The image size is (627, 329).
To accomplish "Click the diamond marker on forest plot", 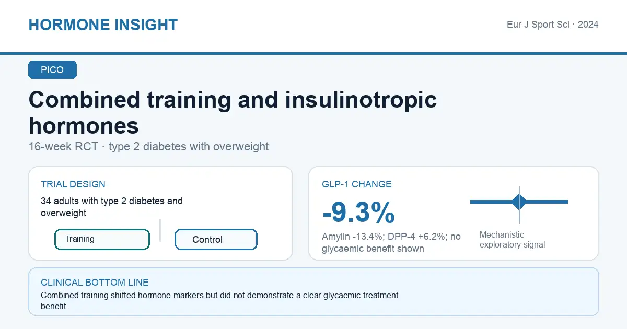I will pyautogui.click(x=519, y=202).
